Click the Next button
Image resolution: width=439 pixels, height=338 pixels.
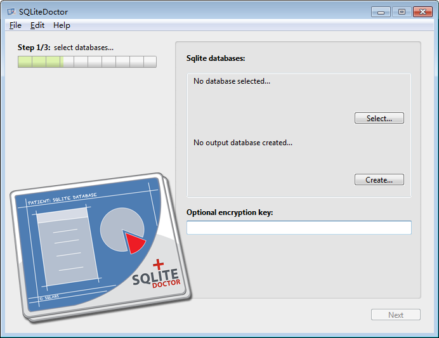point(396,315)
